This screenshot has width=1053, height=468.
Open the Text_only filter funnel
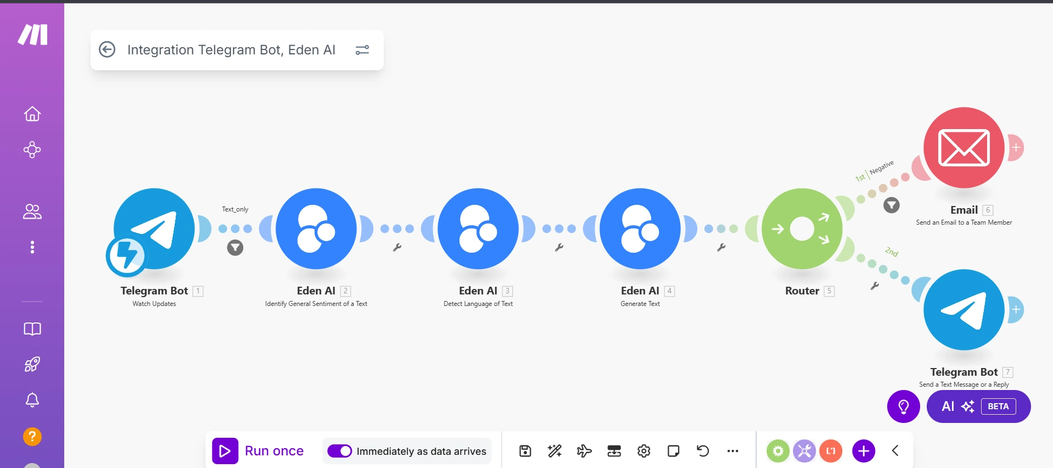235,248
